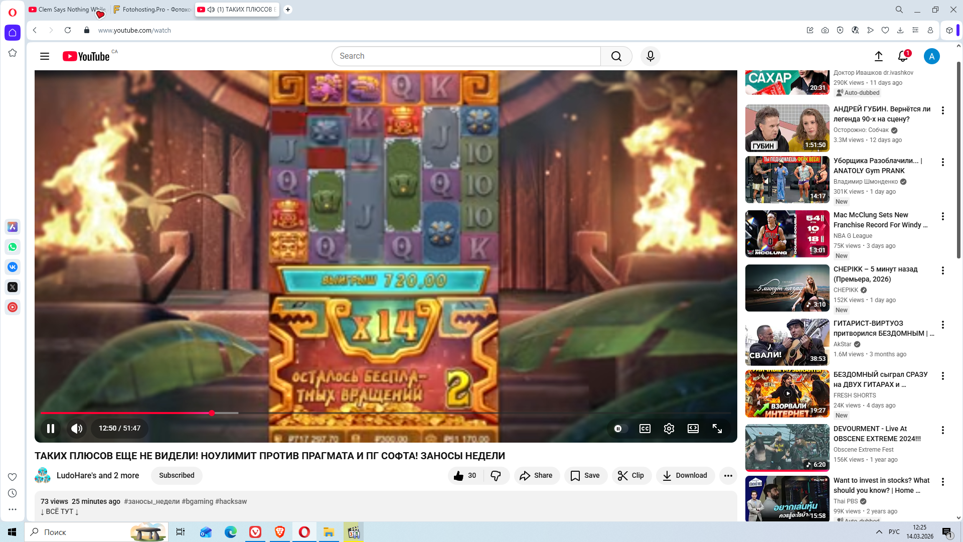Switch to theater mode view
This screenshot has height=542, width=963.
click(x=693, y=429)
